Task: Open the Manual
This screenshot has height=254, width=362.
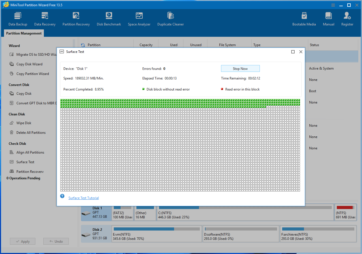Action: point(328,18)
